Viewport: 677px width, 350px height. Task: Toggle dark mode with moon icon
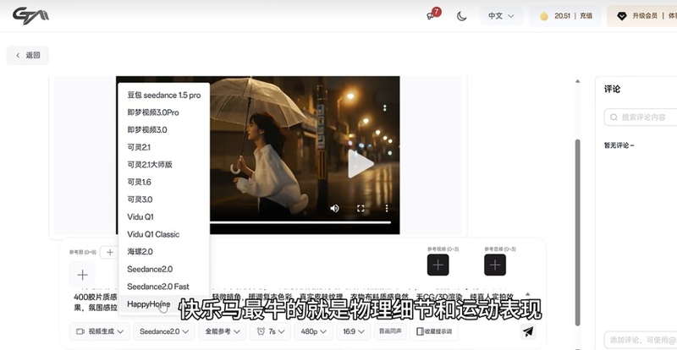point(461,16)
